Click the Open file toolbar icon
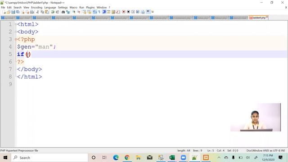Image resolution: width=288 pixels, height=162 pixels. coord(9,12)
